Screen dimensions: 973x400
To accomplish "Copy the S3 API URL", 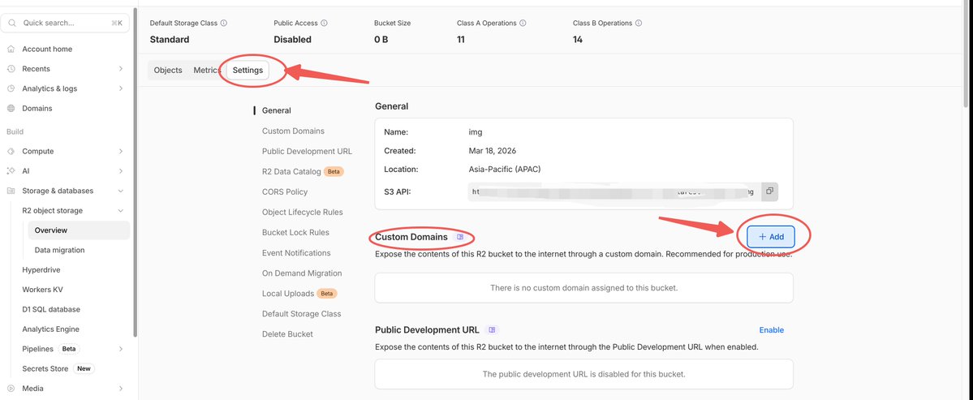I will [768, 191].
